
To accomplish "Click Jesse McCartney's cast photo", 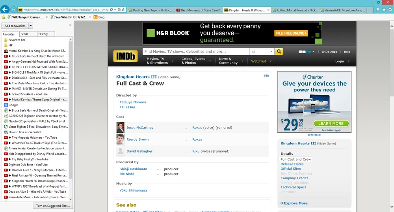I will 120,128.
